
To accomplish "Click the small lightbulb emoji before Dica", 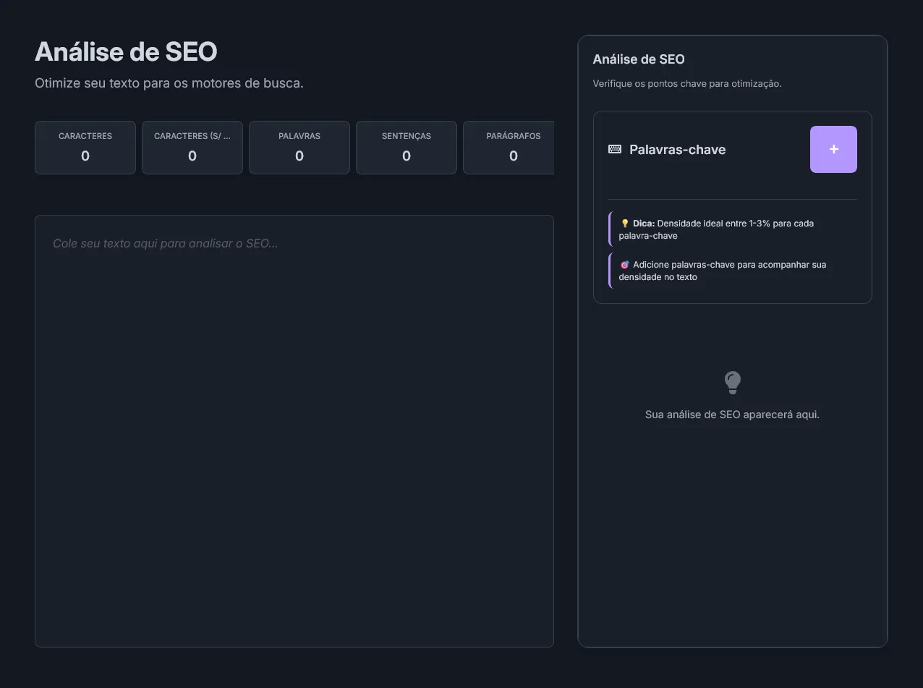I will [625, 224].
